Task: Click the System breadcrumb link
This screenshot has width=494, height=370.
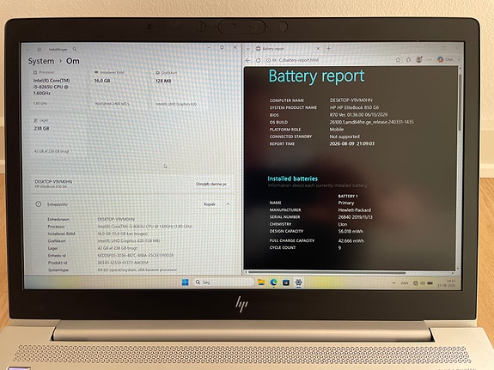Action: pyautogui.click(x=41, y=61)
